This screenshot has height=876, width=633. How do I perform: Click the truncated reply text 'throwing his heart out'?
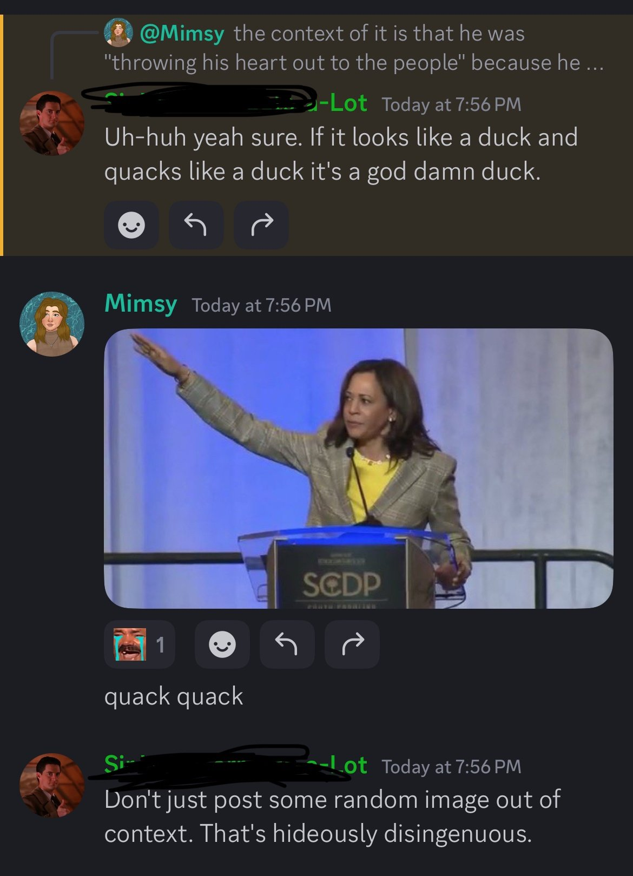[354, 63]
